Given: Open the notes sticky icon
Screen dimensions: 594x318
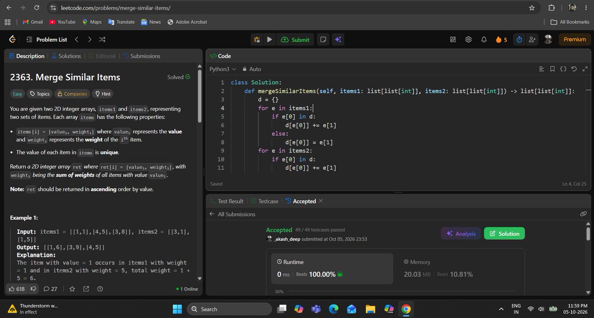Looking at the screenshot, I should point(323,40).
